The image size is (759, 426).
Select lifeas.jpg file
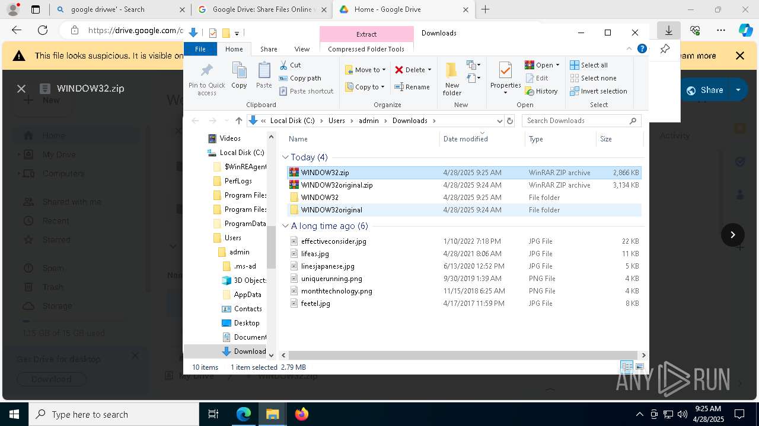pos(464,254)
